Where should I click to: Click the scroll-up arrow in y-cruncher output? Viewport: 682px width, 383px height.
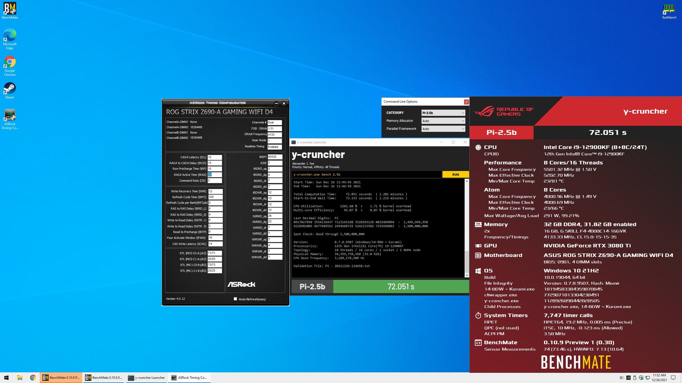coord(466,181)
